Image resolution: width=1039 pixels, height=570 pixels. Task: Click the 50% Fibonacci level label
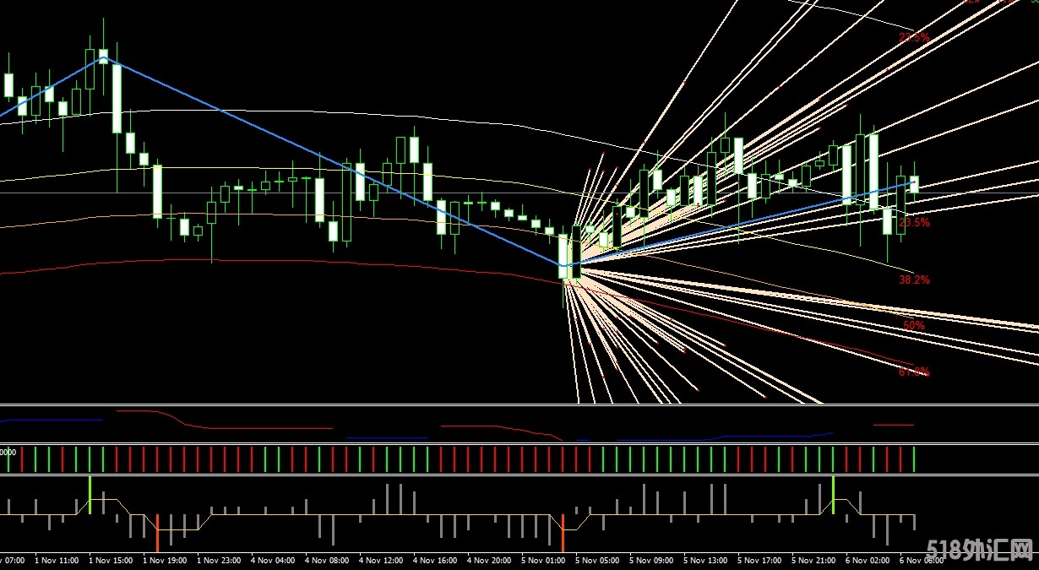(914, 325)
